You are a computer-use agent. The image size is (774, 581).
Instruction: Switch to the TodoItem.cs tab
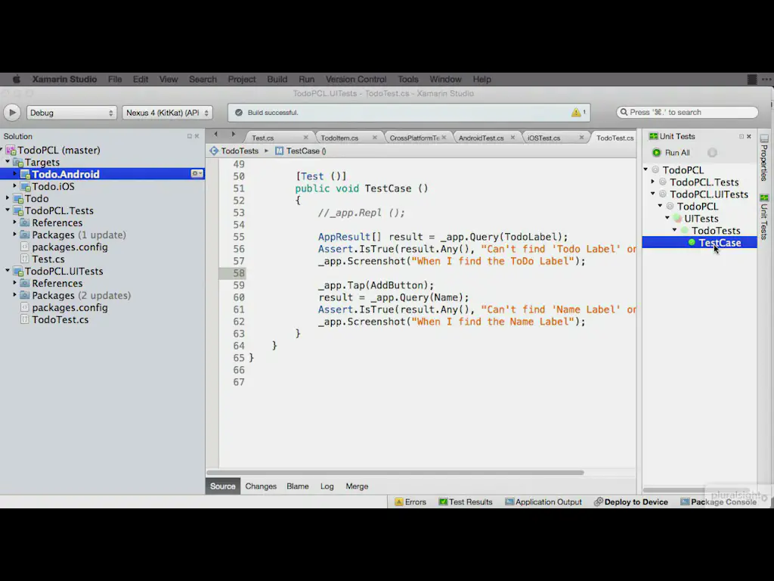pyautogui.click(x=339, y=138)
